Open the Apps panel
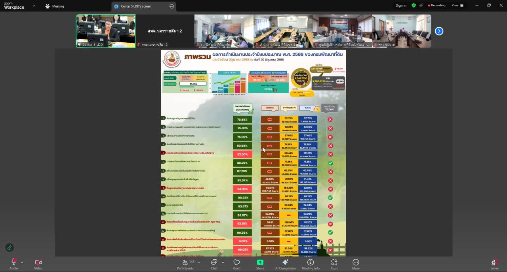 (334, 263)
